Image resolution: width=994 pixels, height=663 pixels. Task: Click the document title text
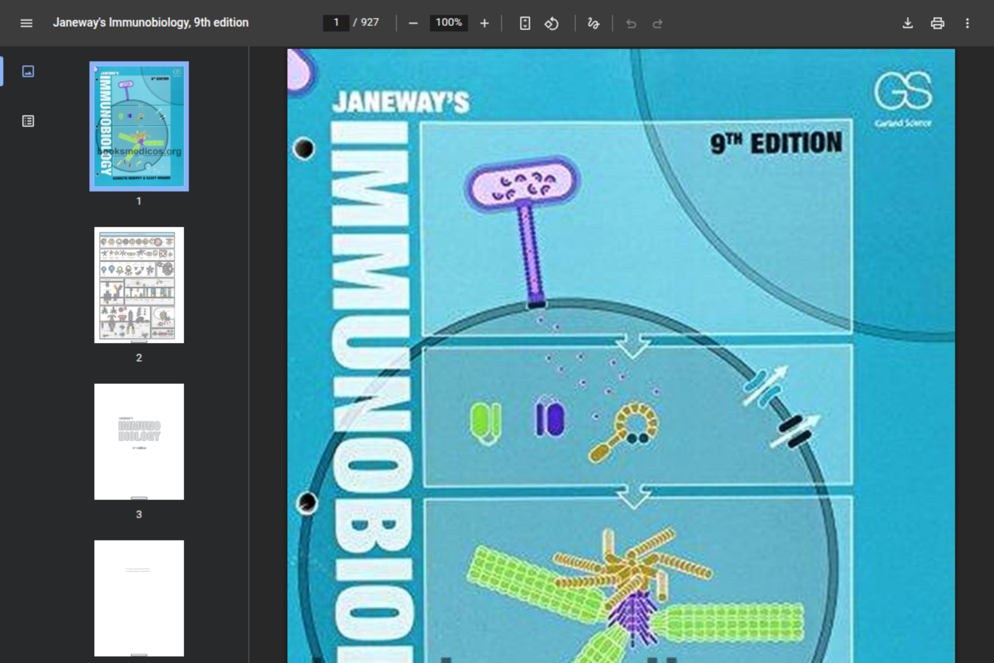(150, 23)
